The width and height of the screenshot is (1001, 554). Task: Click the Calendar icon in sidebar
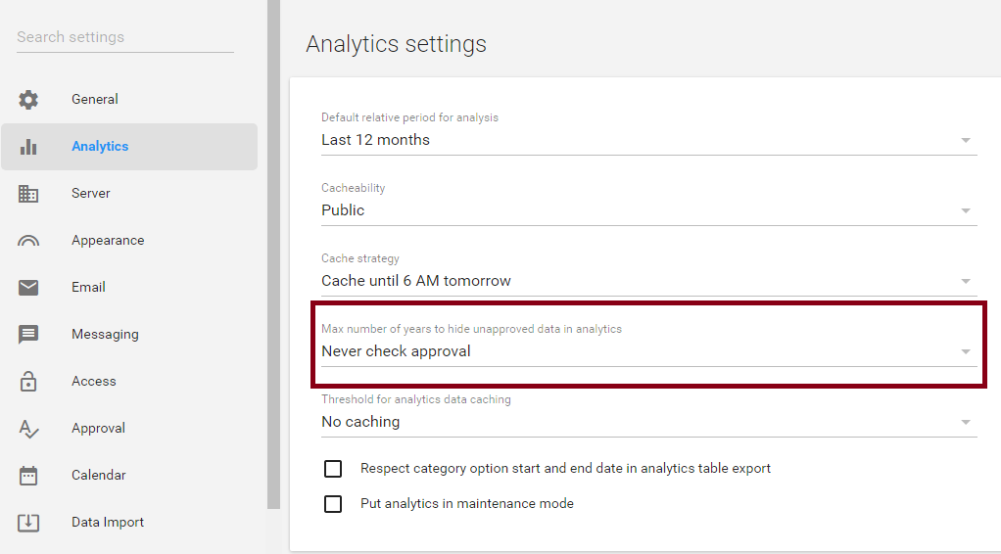click(x=28, y=476)
